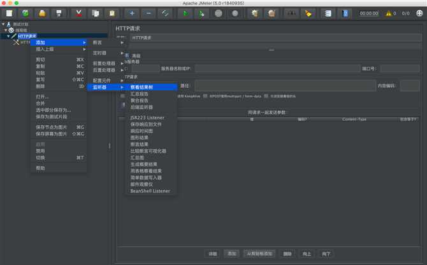The height and width of the screenshot is (265, 427).
Task: Click the Toggle enable/disable toolbar icon
Action: (x=165, y=13)
